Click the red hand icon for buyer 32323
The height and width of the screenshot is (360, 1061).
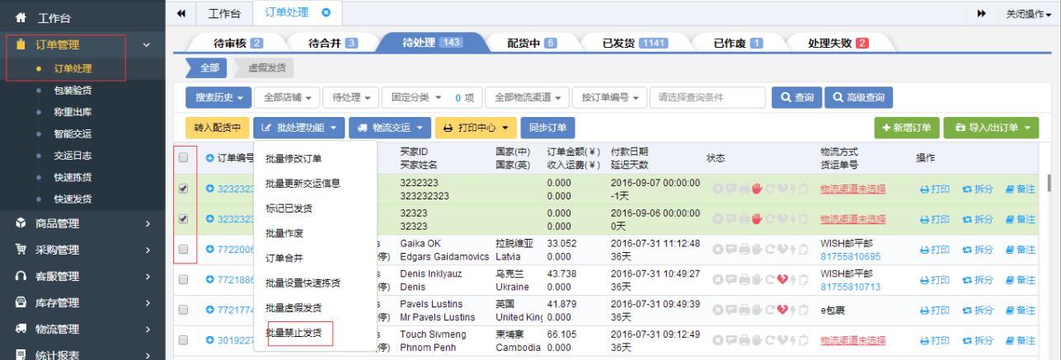(756, 218)
